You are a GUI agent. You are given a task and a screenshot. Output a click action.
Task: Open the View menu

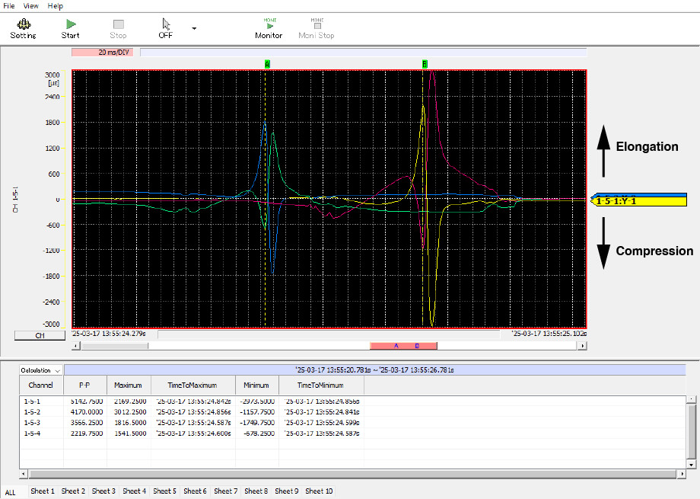[x=31, y=5]
